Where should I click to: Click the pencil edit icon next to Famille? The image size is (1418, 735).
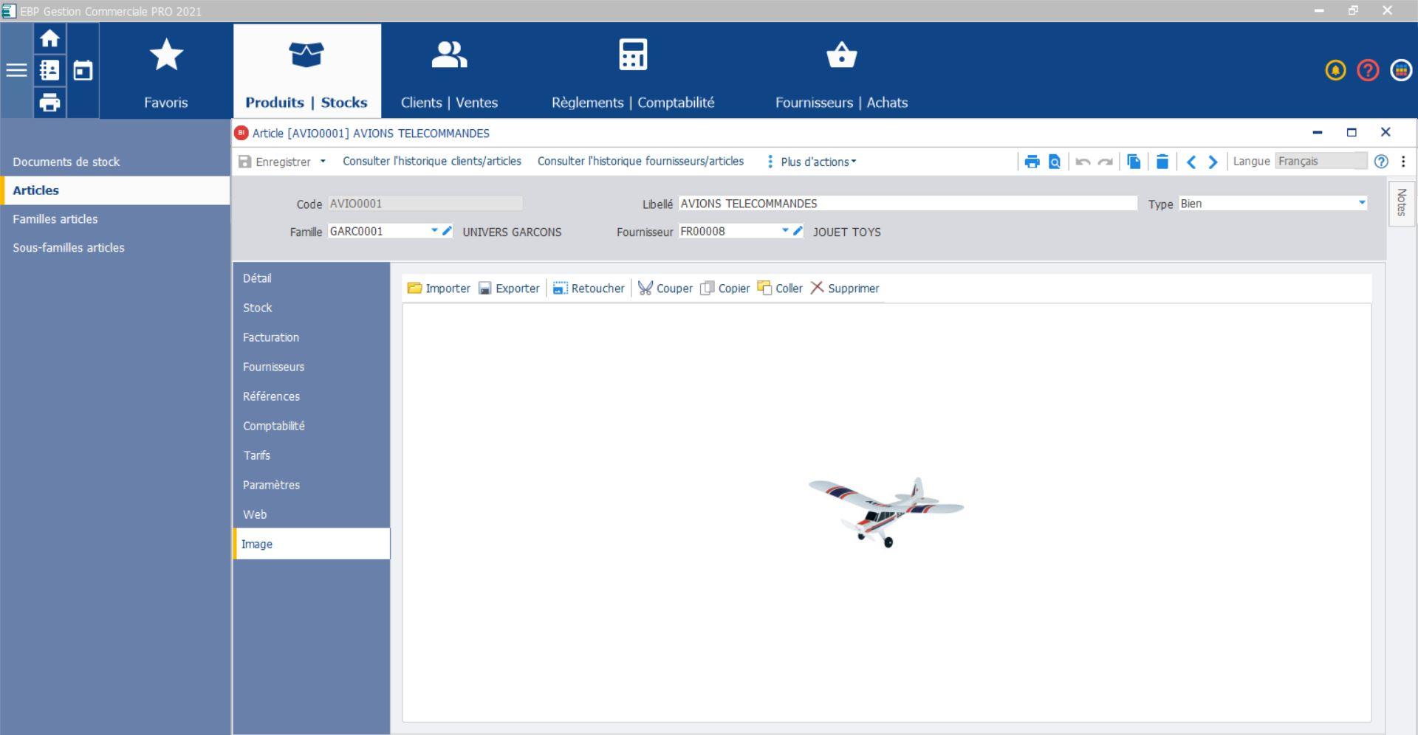(x=447, y=231)
